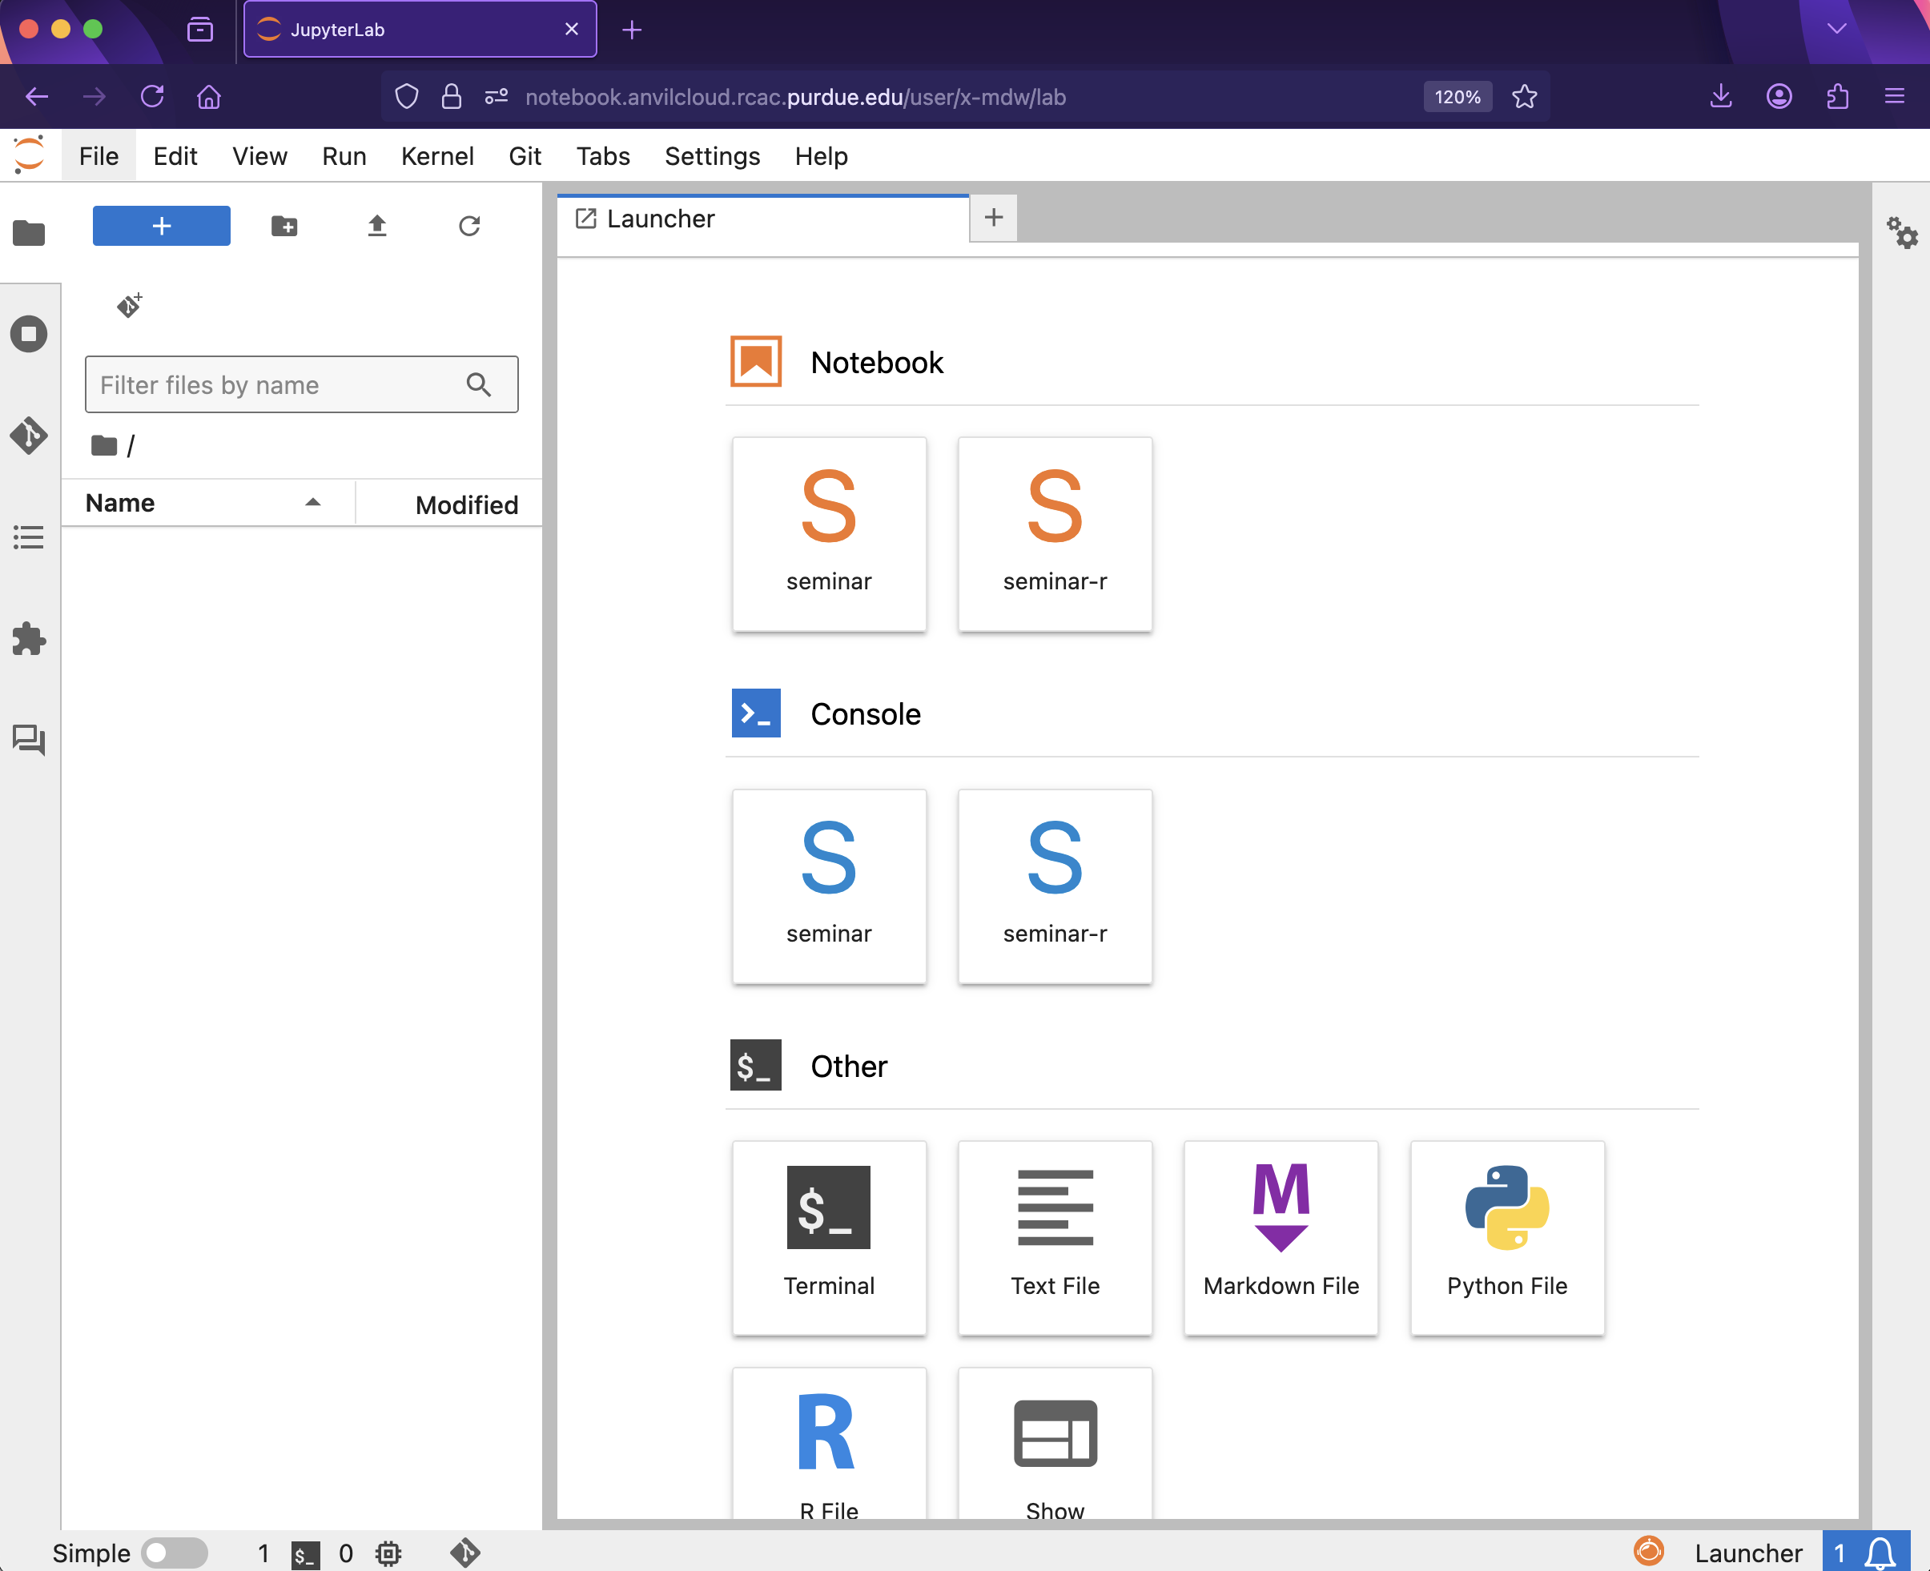Click the notification bell in the status bar
This screenshot has width=1930, height=1571.
1876,1551
